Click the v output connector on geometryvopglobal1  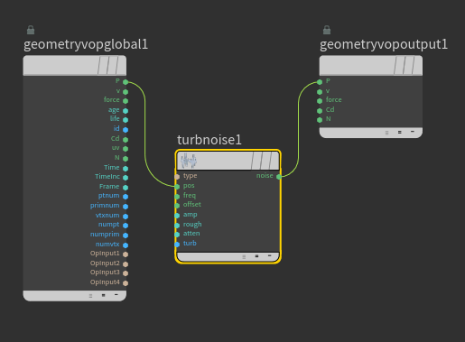tap(126, 92)
